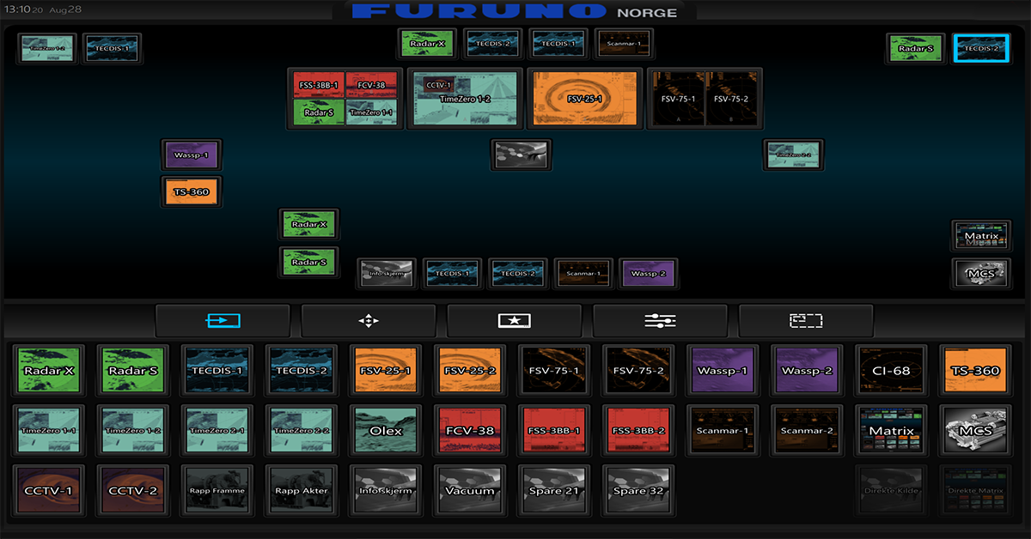Image resolution: width=1031 pixels, height=539 pixels.
Task: Click the FURUNO NORGE logo banner
Action: 515,11
